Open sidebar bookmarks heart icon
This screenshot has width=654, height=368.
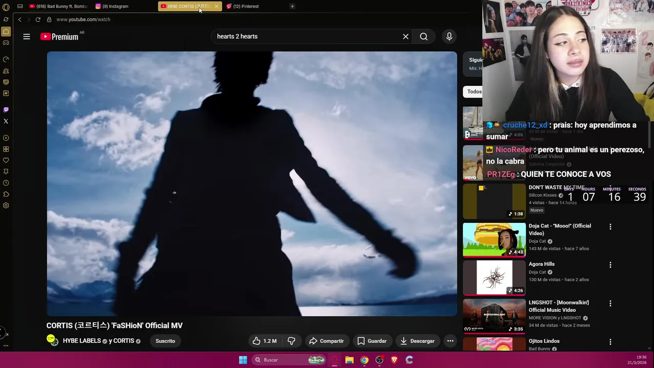pyautogui.click(x=6, y=160)
